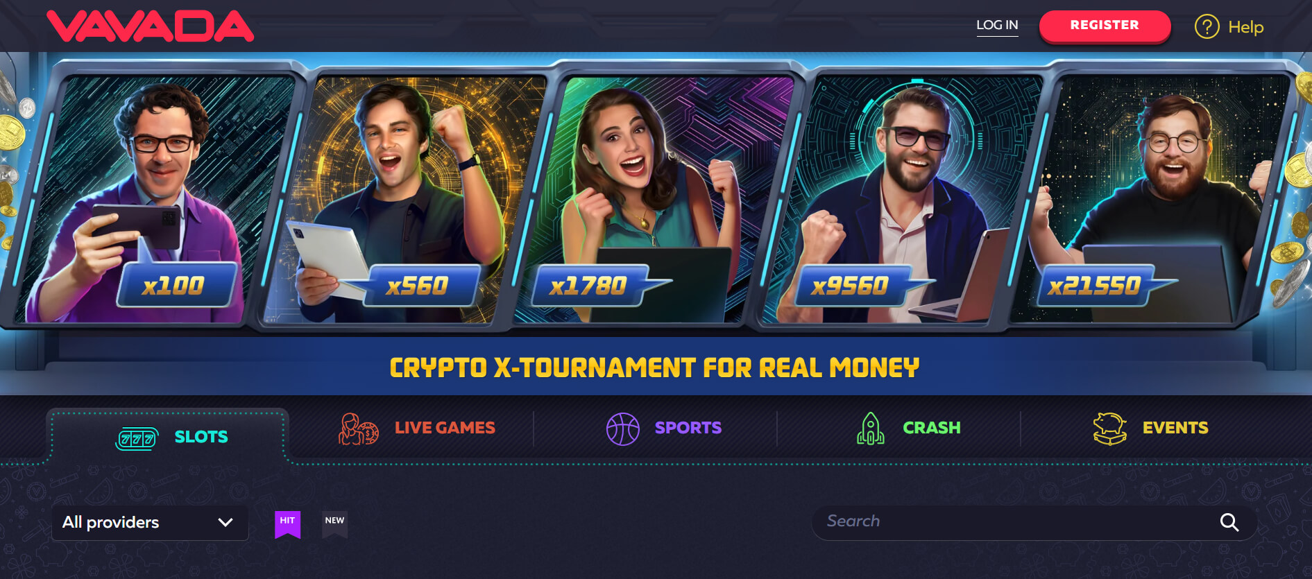Toggle the NEW games filter
Image resolution: width=1312 pixels, height=579 pixels.
tap(334, 524)
